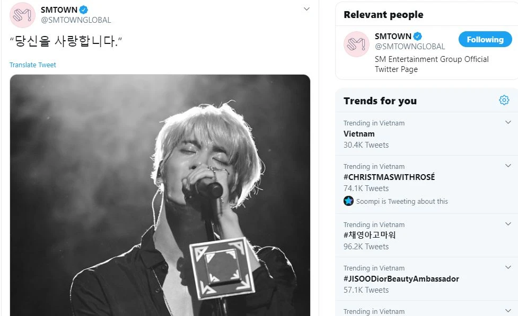Expand options for #JISOODiorBeautyAmbassador trend

pyautogui.click(x=508, y=268)
